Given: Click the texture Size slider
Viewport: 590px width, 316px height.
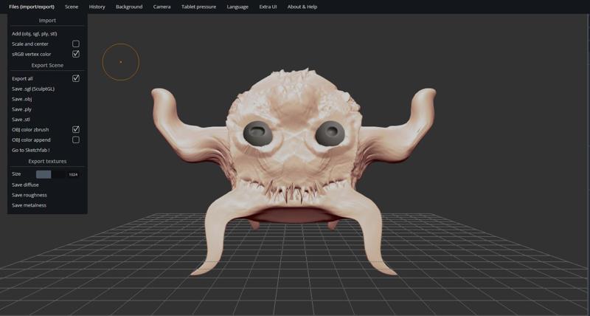Looking at the screenshot, I should click(x=51, y=174).
